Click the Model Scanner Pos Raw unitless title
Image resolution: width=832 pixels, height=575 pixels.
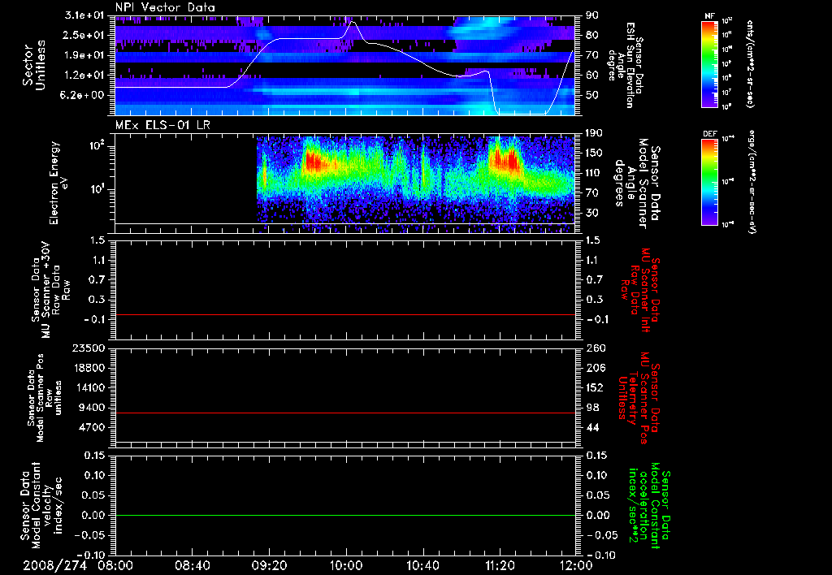click(x=45, y=398)
